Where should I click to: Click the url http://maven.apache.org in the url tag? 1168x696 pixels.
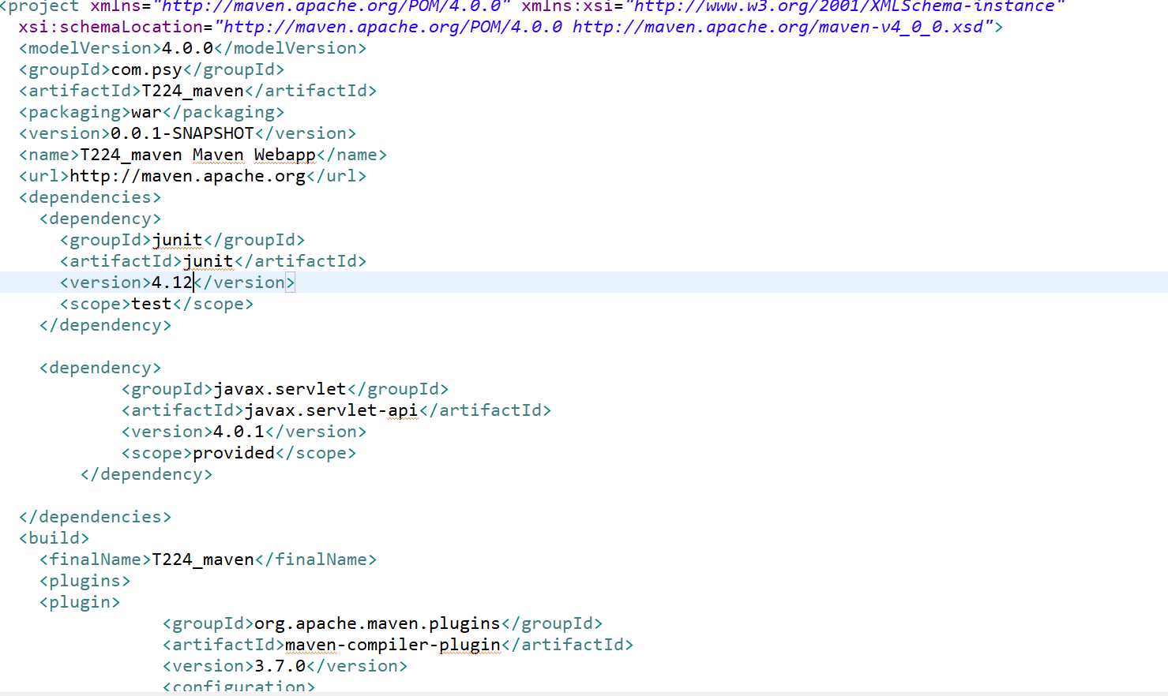pyautogui.click(x=188, y=176)
